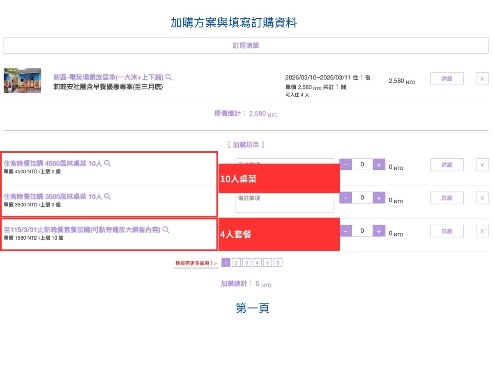This screenshot has width=493, height=370.
Task: Open 詳細 for 3500風味桌菜 add-on
Action: [447, 198]
